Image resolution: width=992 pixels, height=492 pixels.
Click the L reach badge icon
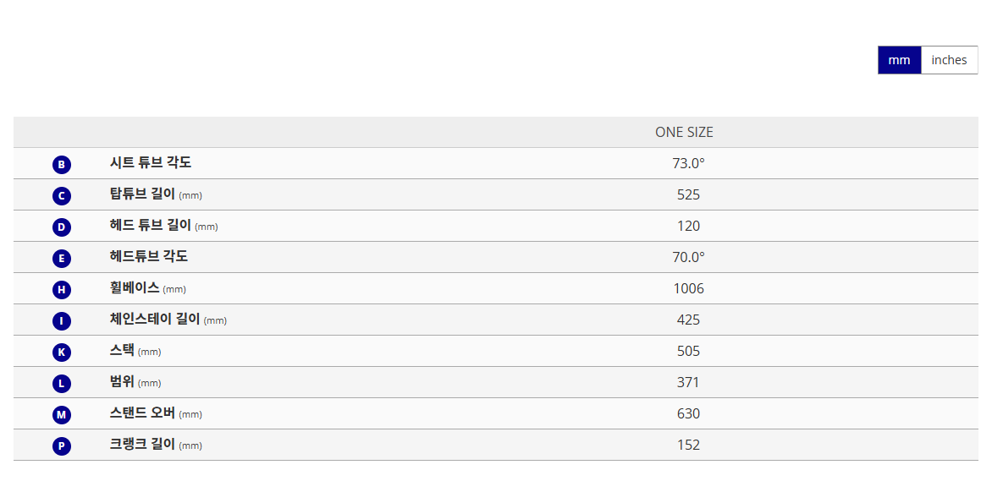pos(62,383)
